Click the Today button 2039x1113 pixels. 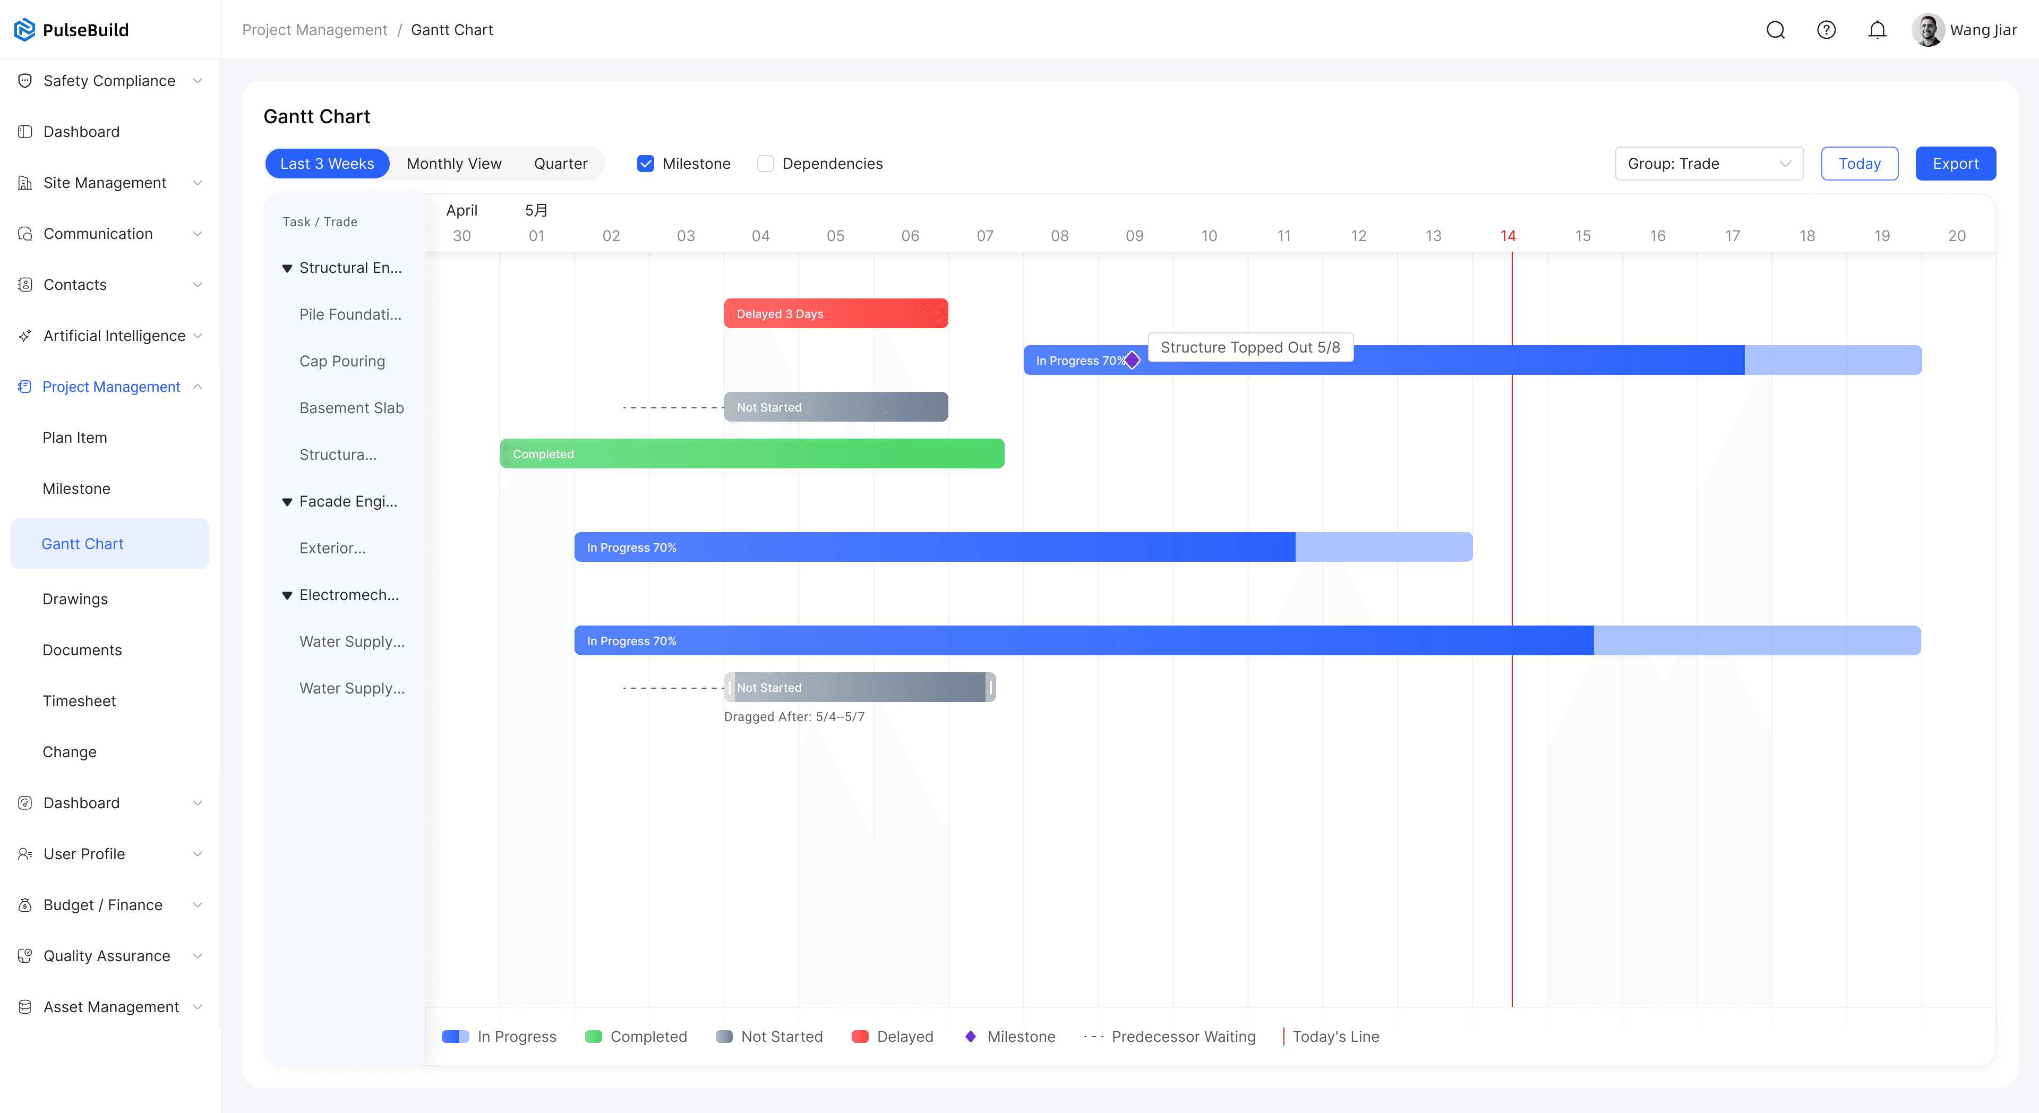click(x=1860, y=164)
